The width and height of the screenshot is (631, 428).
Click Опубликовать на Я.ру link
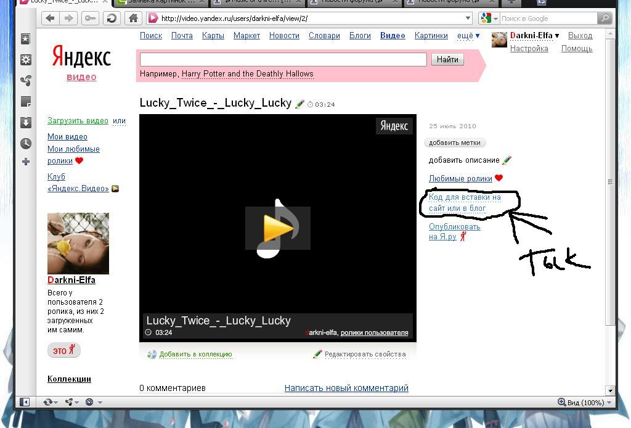(454, 231)
